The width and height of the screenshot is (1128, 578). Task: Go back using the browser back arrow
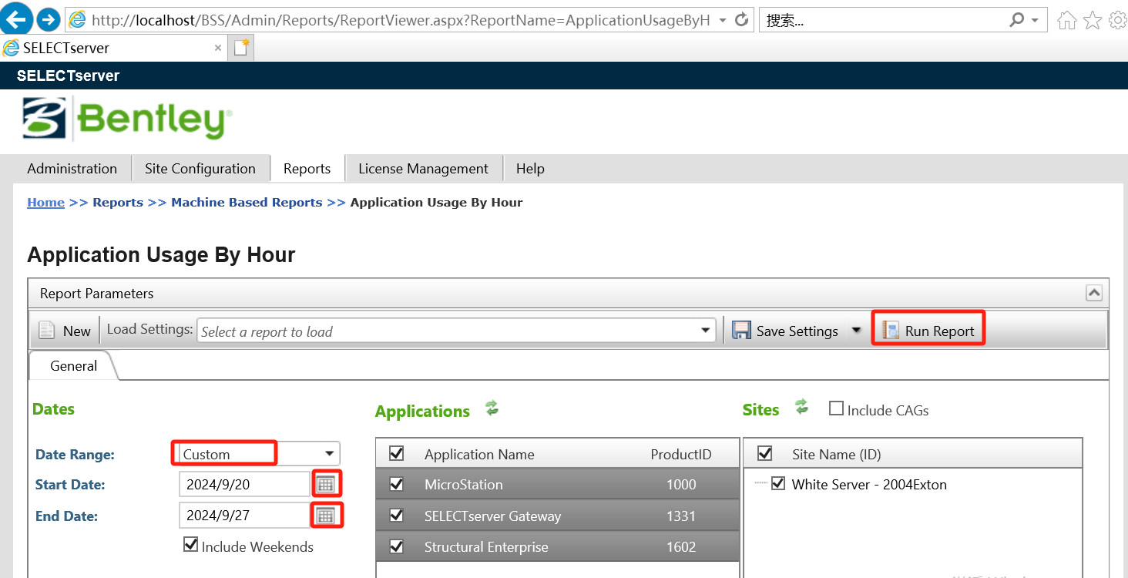click(18, 19)
